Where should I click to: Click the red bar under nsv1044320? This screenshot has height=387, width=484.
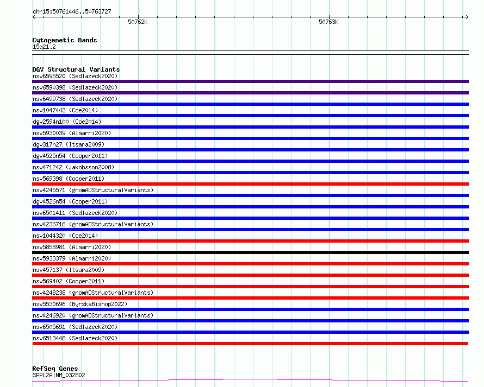click(x=250, y=241)
